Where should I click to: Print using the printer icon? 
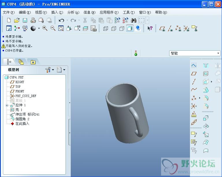33,20
